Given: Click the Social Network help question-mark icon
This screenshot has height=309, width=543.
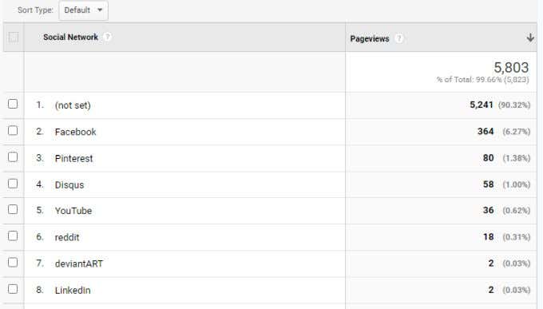Looking at the screenshot, I should pos(107,37).
